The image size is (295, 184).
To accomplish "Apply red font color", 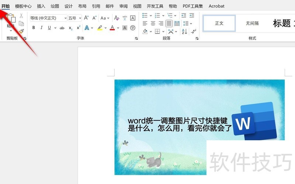I will tap(112, 28).
